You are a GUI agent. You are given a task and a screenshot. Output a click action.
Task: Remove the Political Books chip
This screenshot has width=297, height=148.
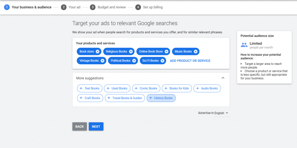pyautogui.click(x=134, y=61)
